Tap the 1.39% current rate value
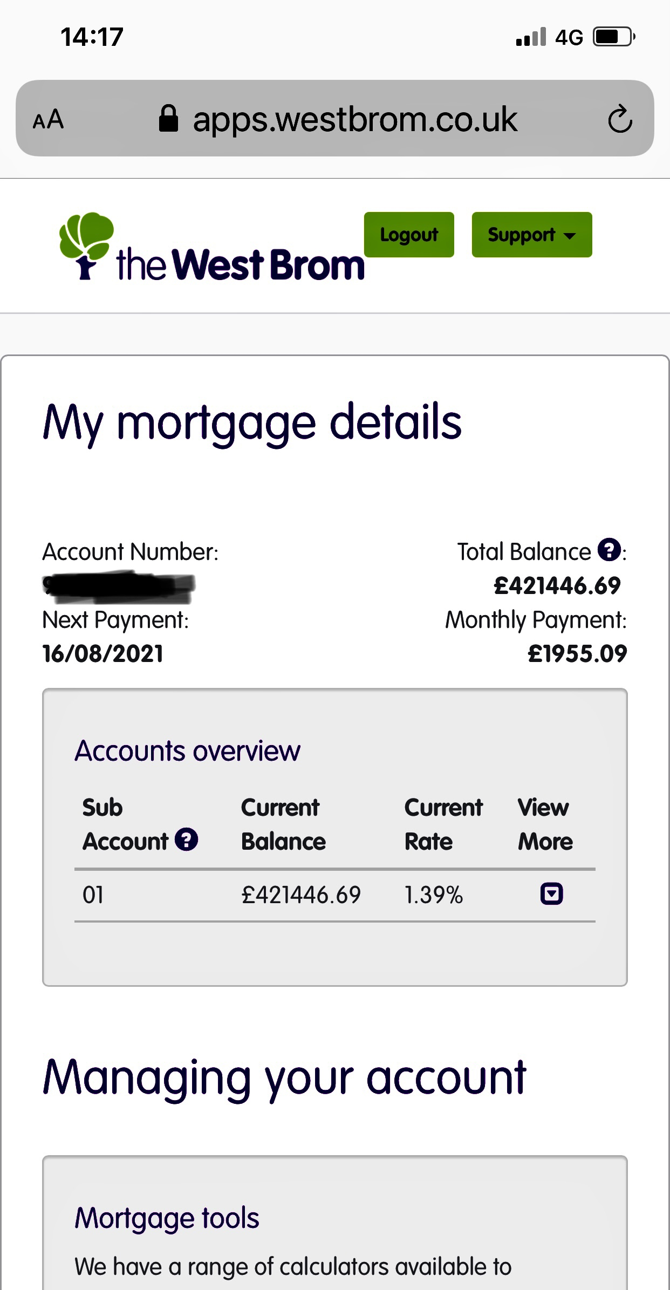670x1290 pixels. 434,895
